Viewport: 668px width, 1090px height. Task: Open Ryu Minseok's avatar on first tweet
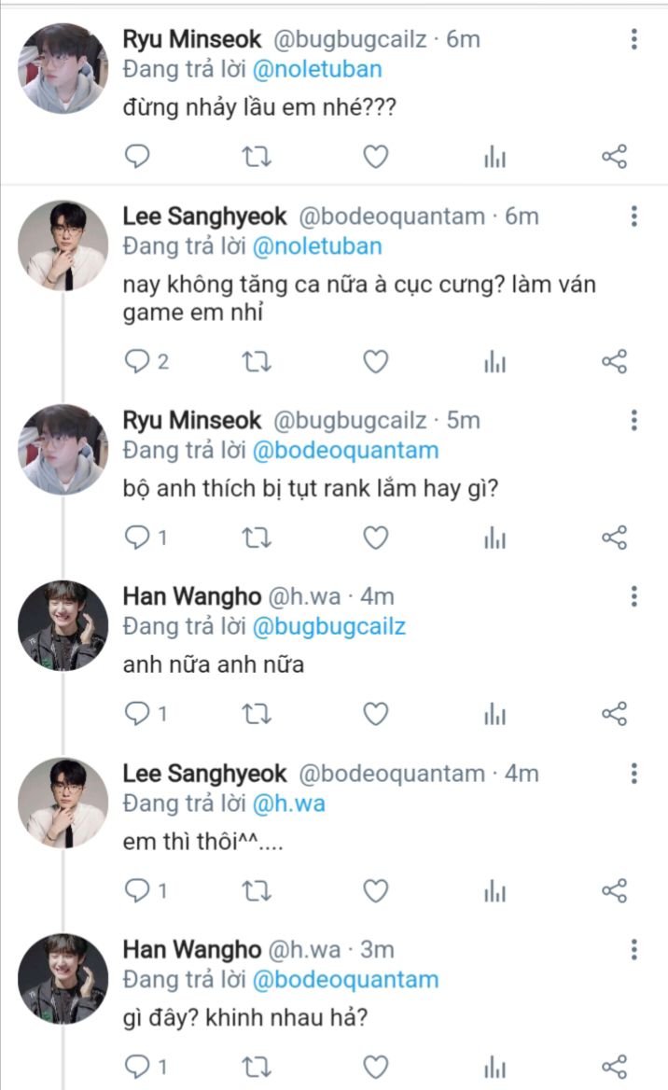pos(63,67)
